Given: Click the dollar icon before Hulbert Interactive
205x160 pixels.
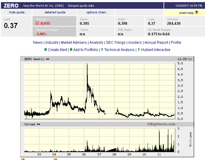Looking at the screenshot, I should pos(139,50).
